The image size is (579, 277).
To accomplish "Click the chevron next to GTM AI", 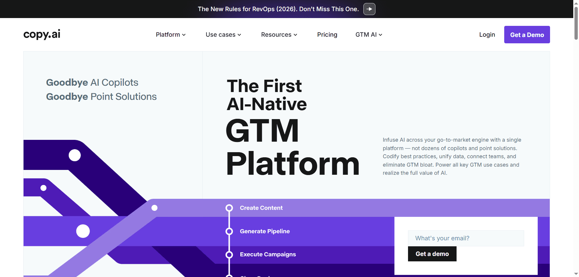I will (x=380, y=35).
